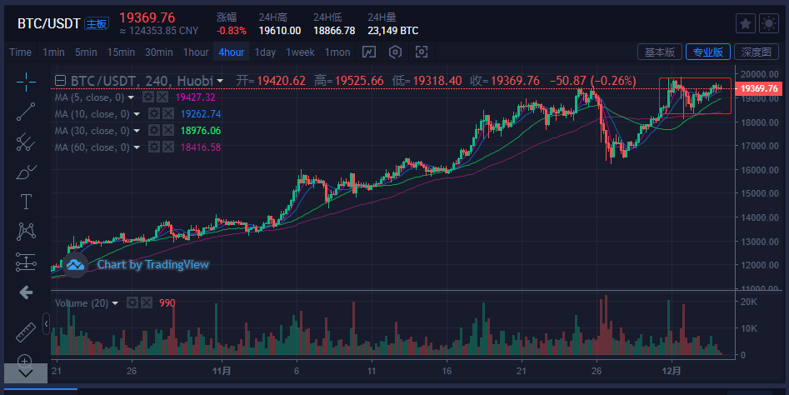The width and height of the screenshot is (789, 395).
Task: Open chart settings hexagon icon
Action: coord(395,52)
